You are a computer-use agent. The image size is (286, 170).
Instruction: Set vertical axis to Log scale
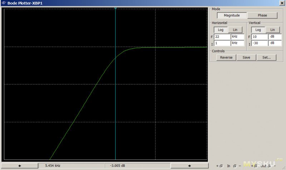click(258, 30)
